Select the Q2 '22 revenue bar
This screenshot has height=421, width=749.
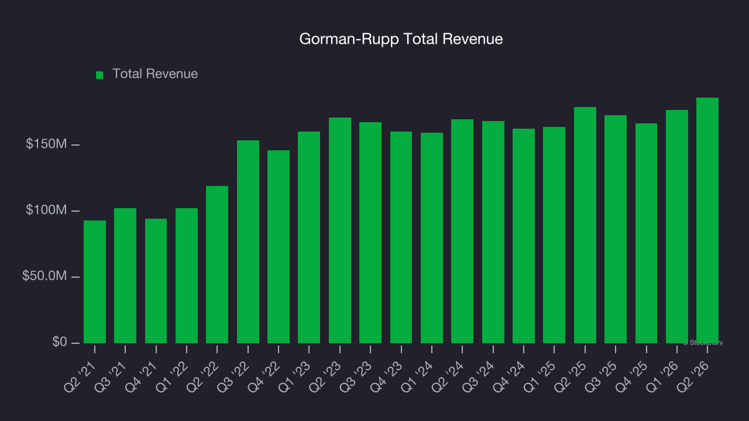pyautogui.click(x=217, y=264)
